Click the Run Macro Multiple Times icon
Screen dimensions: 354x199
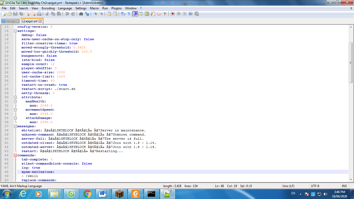[x=190, y=14]
